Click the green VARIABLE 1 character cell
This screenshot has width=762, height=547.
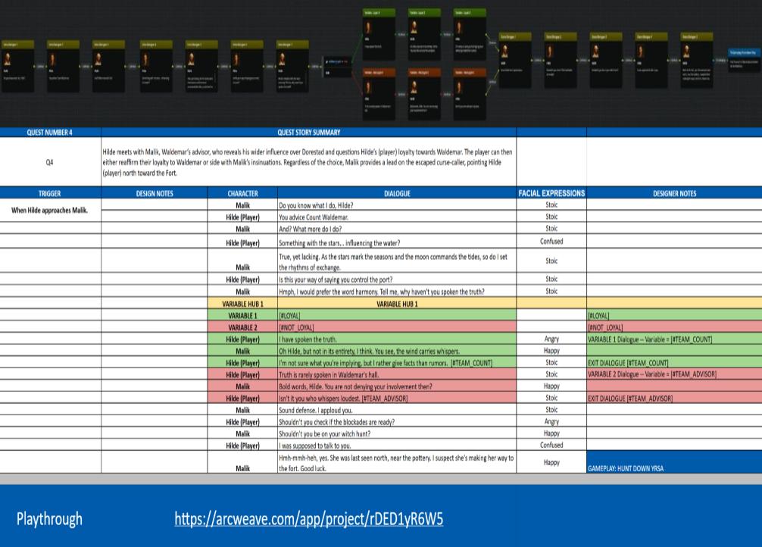[242, 315]
